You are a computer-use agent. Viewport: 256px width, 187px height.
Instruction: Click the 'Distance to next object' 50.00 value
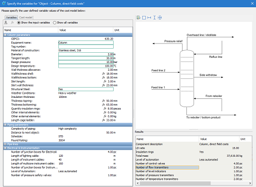[x=110, y=133]
